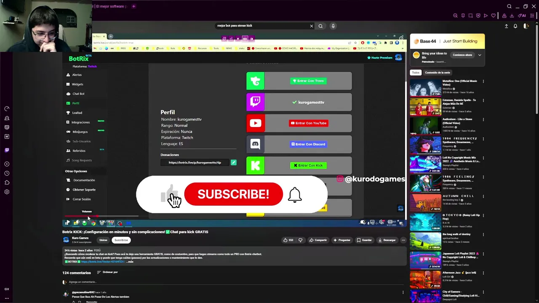This screenshot has height=303, width=539.
Task: Open the browser downloads icon
Action: click(x=512, y=16)
